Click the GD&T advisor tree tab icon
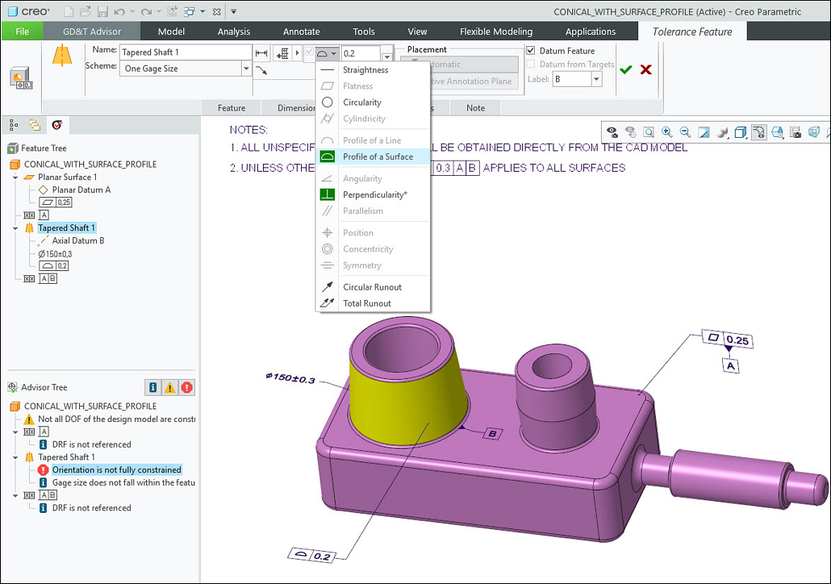 point(56,125)
